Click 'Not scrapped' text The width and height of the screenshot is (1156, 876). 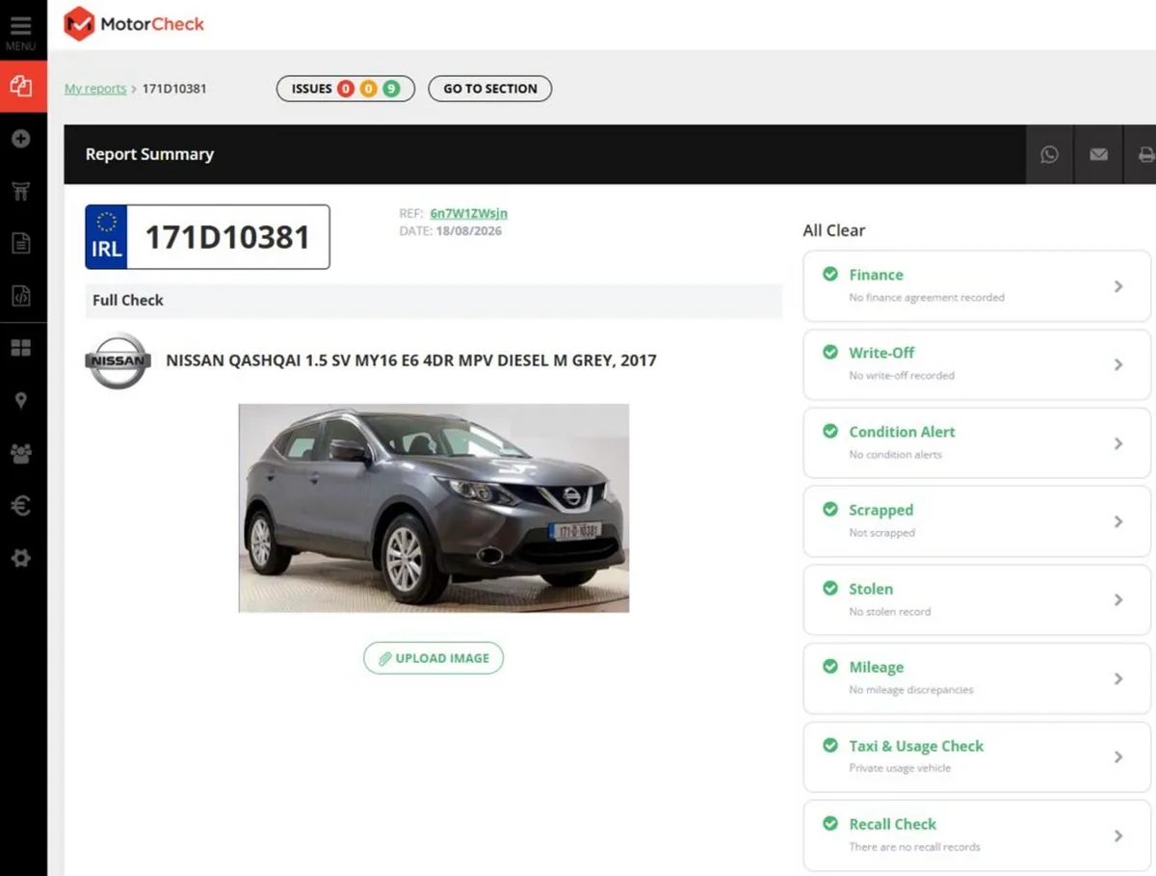tap(881, 533)
